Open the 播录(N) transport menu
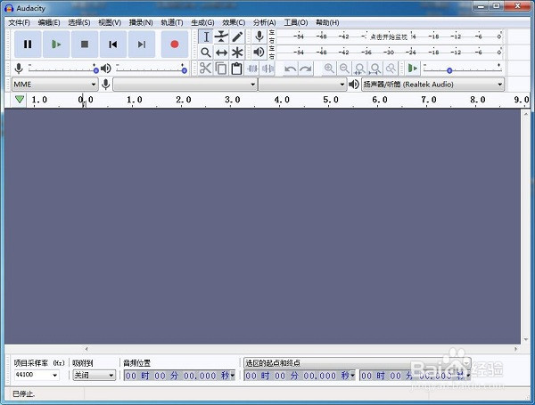Image resolution: width=535 pixels, height=405 pixels. 141,22
